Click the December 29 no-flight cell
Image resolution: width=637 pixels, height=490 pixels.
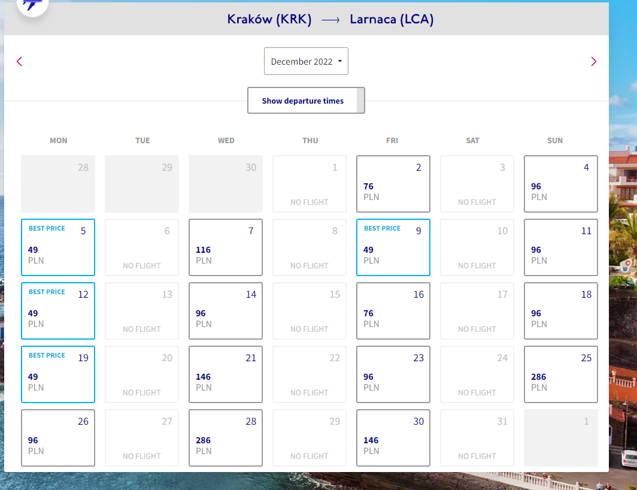309,437
